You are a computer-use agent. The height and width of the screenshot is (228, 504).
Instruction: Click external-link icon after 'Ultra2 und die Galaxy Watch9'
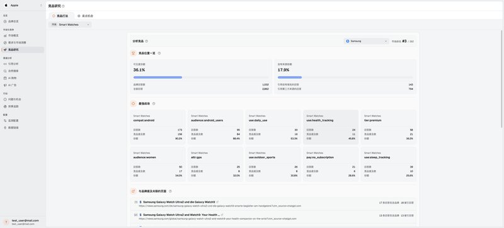[x=217, y=202]
